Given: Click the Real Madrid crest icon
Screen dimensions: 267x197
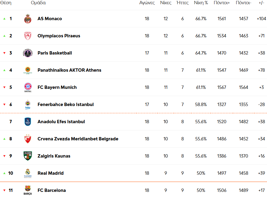Looking at the screenshot, I should click(x=27, y=173).
